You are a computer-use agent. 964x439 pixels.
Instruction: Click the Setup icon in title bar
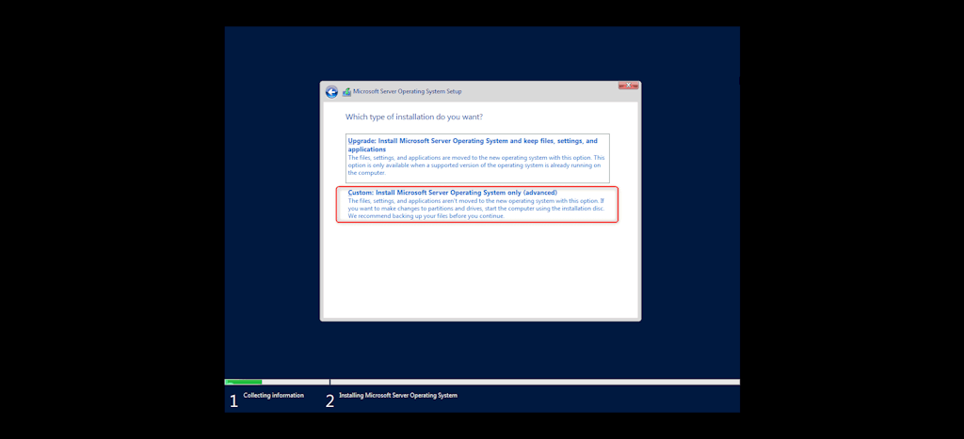(346, 92)
